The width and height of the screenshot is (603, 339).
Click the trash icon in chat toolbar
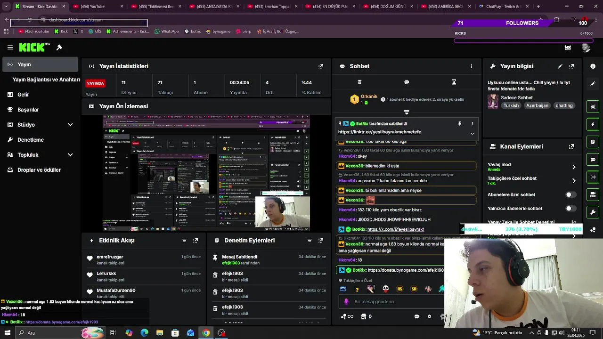click(359, 82)
